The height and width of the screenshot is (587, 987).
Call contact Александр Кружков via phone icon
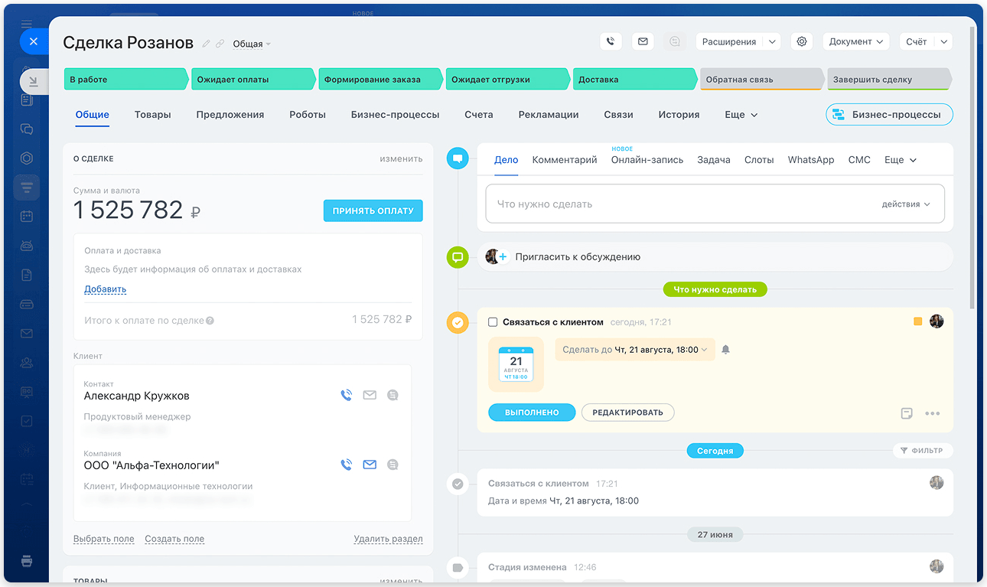point(347,395)
